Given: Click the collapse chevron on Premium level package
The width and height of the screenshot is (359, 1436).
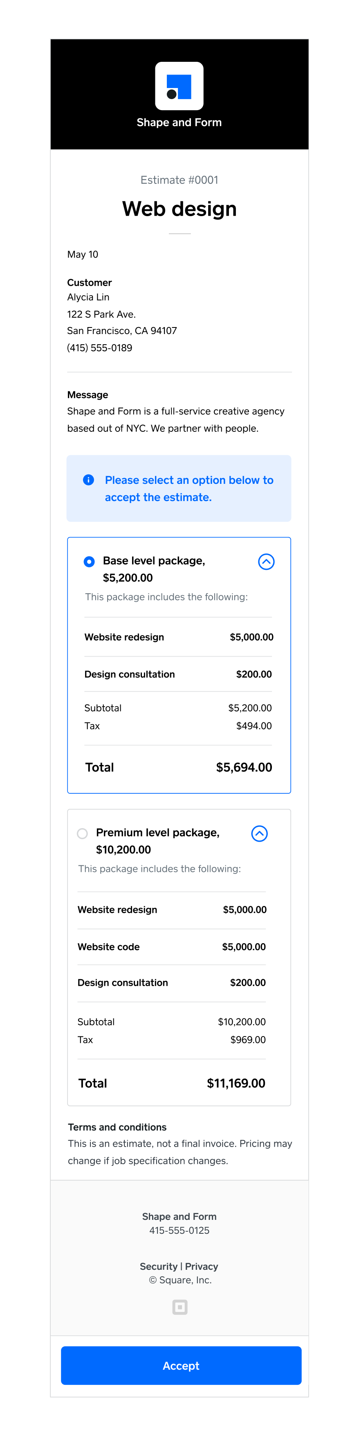Looking at the screenshot, I should click(x=259, y=833).
